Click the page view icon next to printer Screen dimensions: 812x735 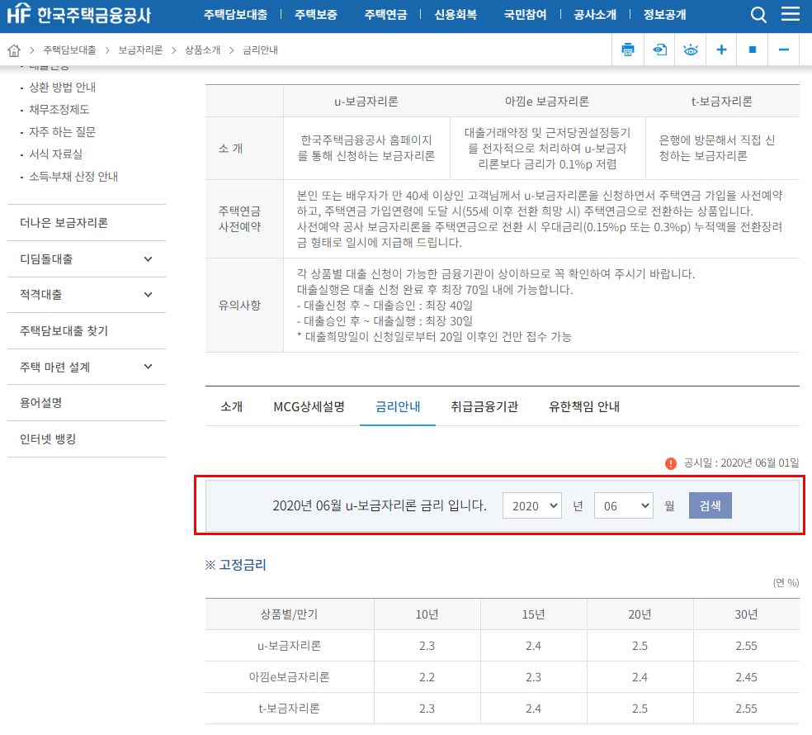pyautogui.click(x=659, y=50)
